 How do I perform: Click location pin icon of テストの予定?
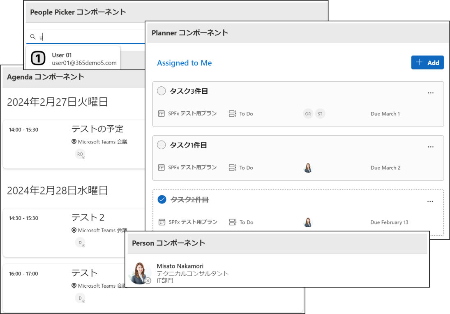coord(74,142)
